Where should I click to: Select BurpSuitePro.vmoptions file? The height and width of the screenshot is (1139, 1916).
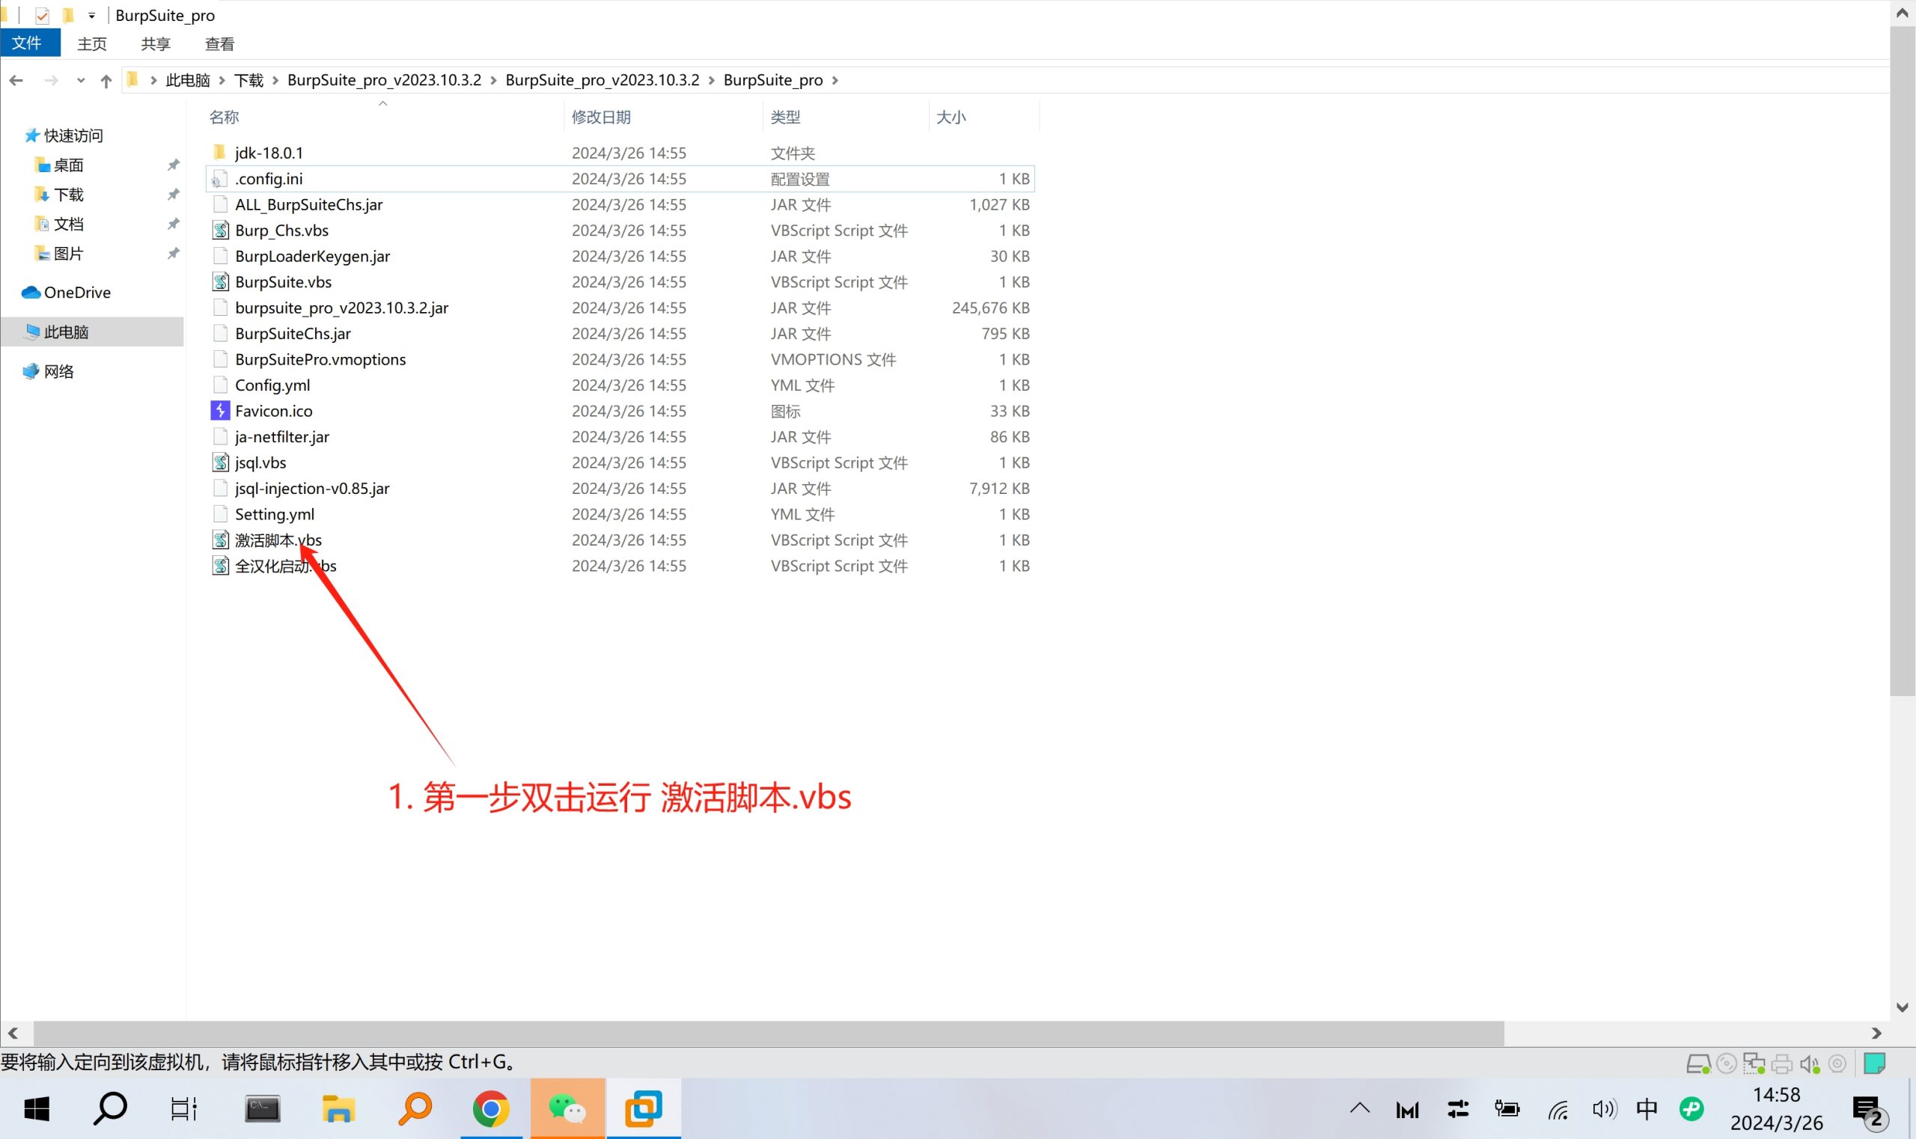320,359
